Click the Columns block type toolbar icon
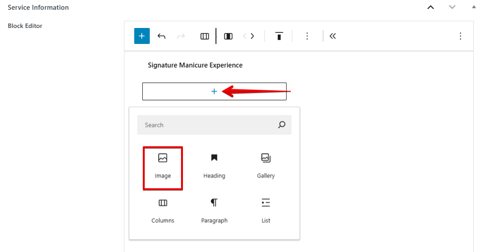The image size is (484, 252). 205,36
